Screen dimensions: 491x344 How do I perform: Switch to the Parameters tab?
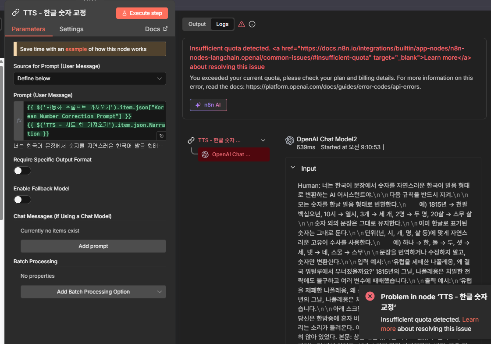28,29
